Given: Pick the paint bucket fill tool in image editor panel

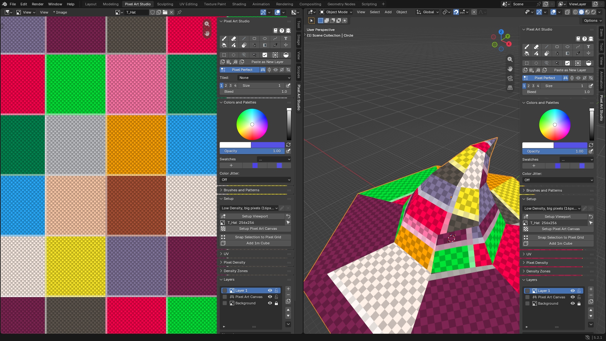Looking at the screenshot, I should pyautogui.click(x=224, y=45).
